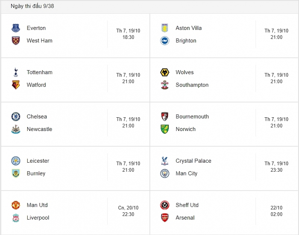299x235 pixels.
Task: Click the Chelsea club badge
Action: coord(16,116)
